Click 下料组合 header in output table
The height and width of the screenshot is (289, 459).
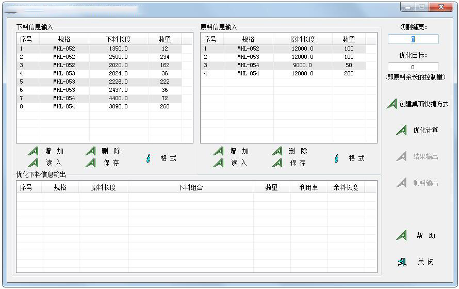point(191,187)
